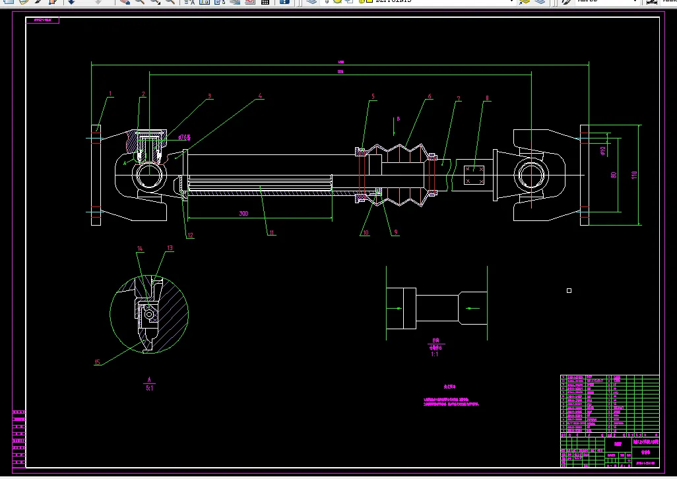Open the dimension style icon
Screen dimensions: 677x479
[652, 2]
